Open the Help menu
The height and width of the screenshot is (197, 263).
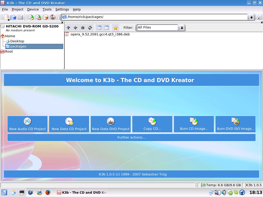click(77, 9)
